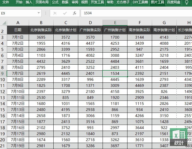Select column F header
This screenshot has width=192, height=149.
[x=139, y=23]
